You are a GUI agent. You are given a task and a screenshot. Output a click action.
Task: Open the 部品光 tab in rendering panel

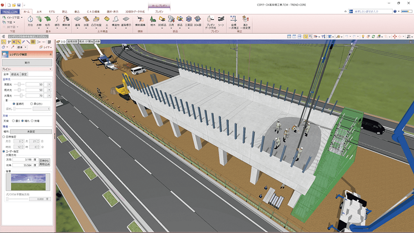pos(15,74)
